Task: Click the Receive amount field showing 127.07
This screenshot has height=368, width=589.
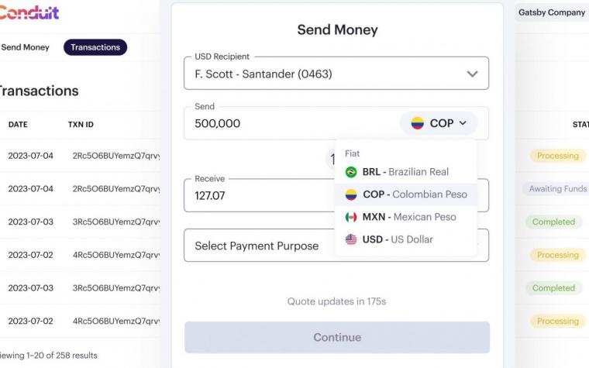Action: [x=259, y=195]
